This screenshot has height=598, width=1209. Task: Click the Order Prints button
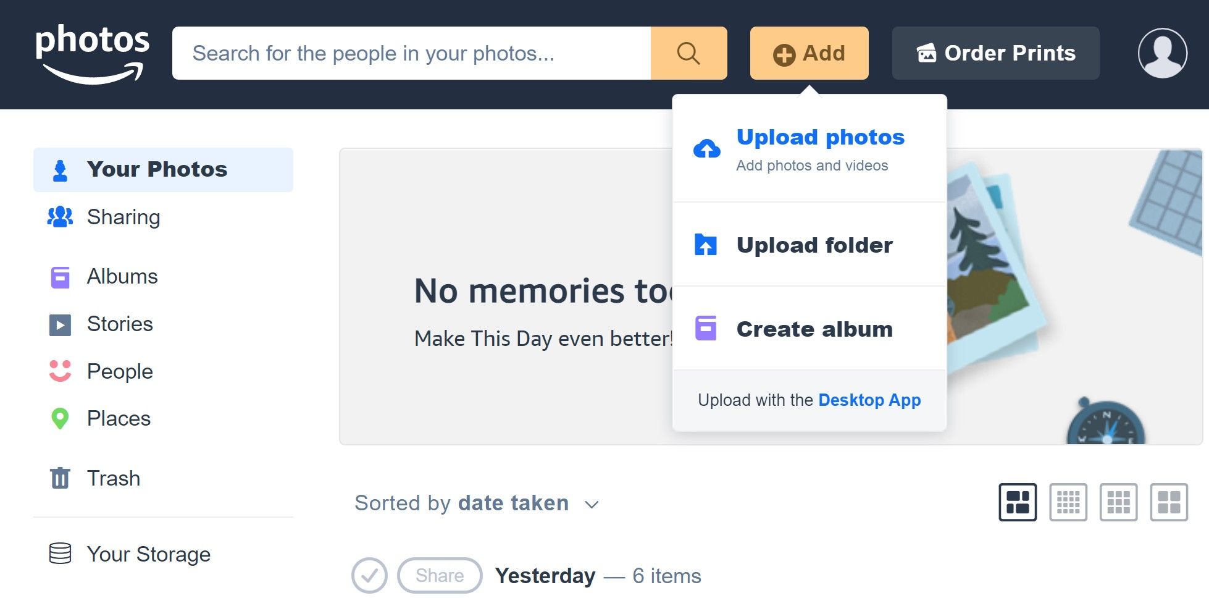995,53
